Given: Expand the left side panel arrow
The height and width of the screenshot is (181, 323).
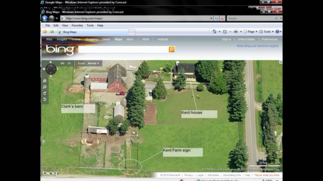Looking at the screenshot, I should click(43, 142).
